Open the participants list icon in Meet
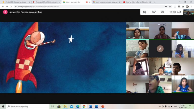This screenshot has width=194, height=109. 154,12
